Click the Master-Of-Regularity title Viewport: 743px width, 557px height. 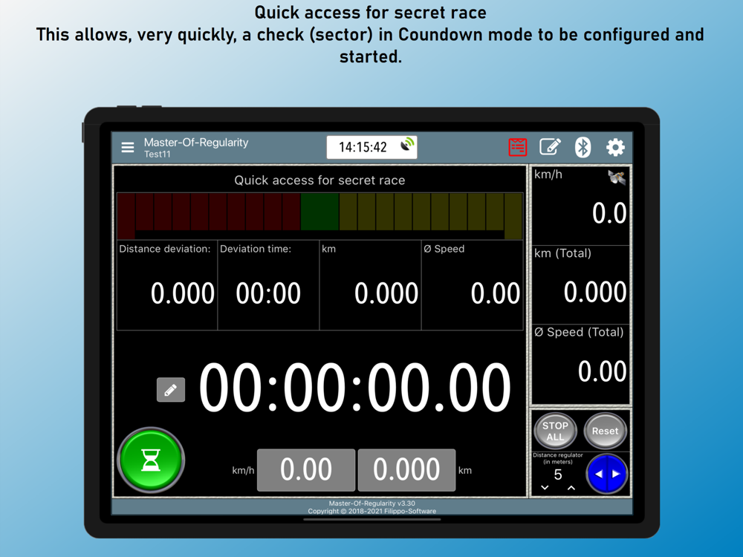pyautogui.click(x=196, y=143)
